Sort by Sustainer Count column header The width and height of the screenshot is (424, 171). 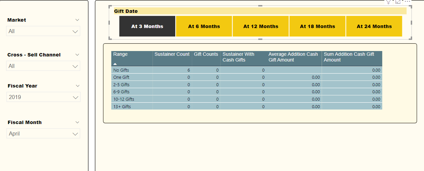click(x=172, y=58)
